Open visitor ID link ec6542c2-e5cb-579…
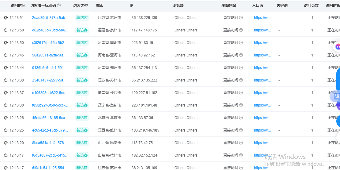340x170 pixels. pos(50,130)
